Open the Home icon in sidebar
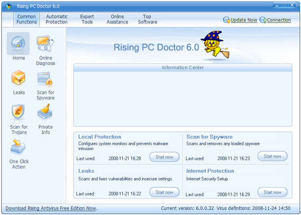Viewport: 301px width, 215px height. (x=18, y=44)
